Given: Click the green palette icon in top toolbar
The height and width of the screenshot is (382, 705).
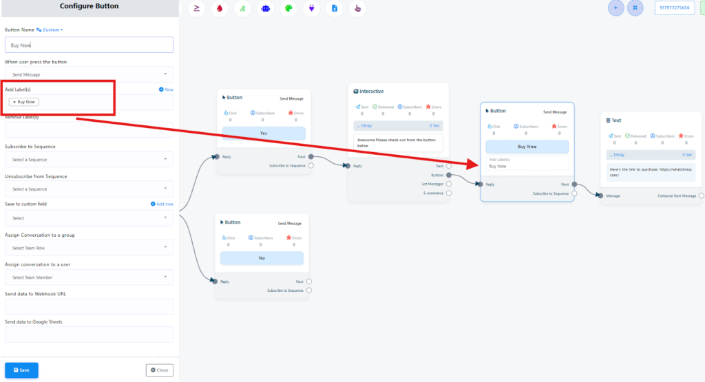Looking at the screenshot, I should [288, 8].
